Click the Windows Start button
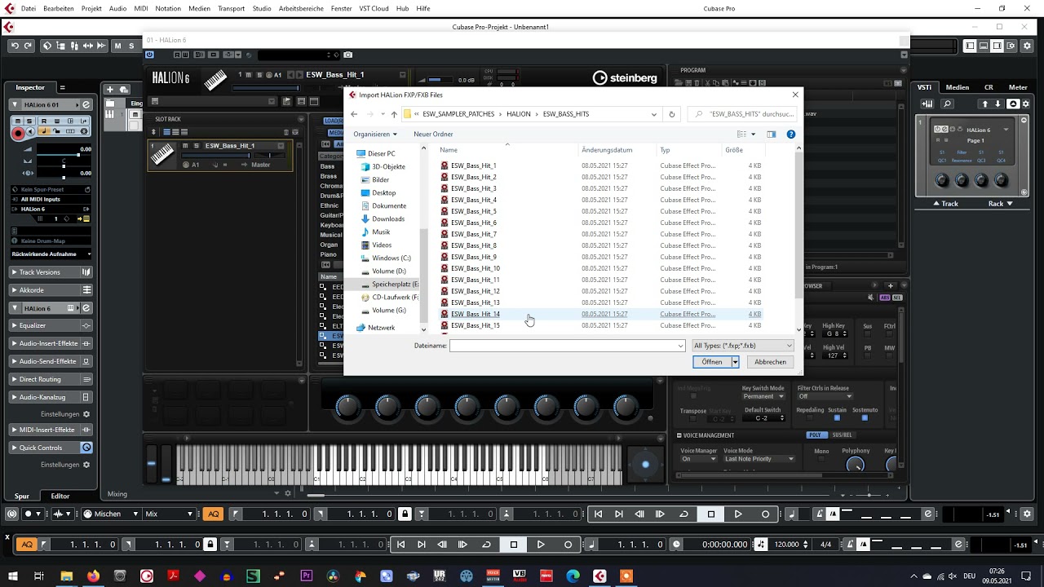The width and height of the screenshot is (1044, 587). [x=13, y=576]
